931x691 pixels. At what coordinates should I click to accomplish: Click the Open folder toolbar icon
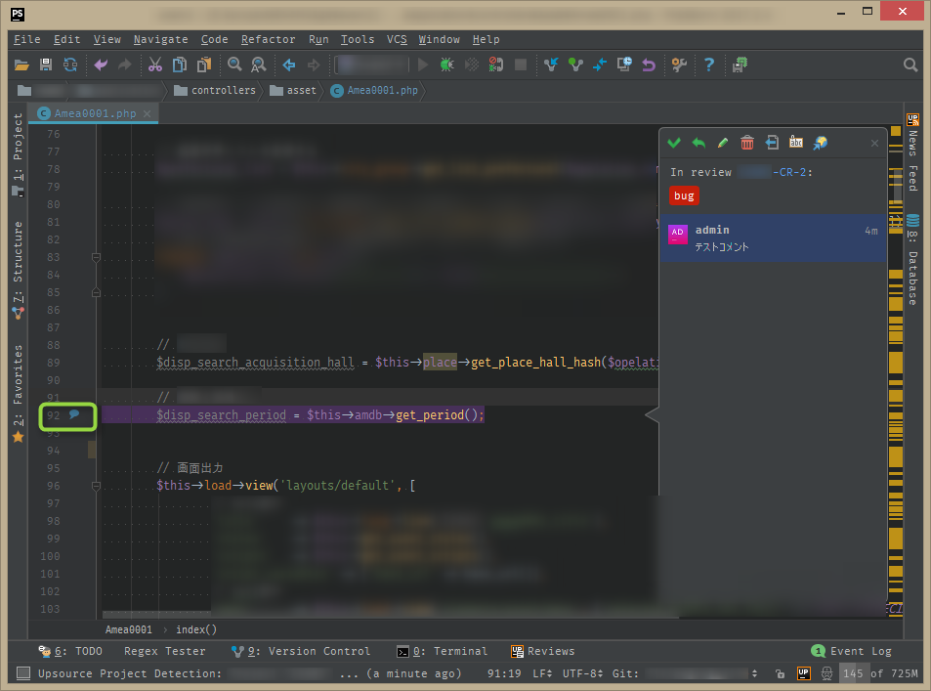click(21, 65)
